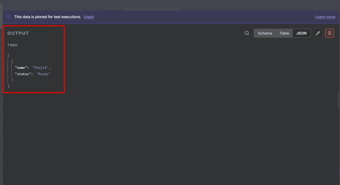Click the opening curly brace in the JSON
The height and width of the screenshot is (185, 340).
coord(12,61)
